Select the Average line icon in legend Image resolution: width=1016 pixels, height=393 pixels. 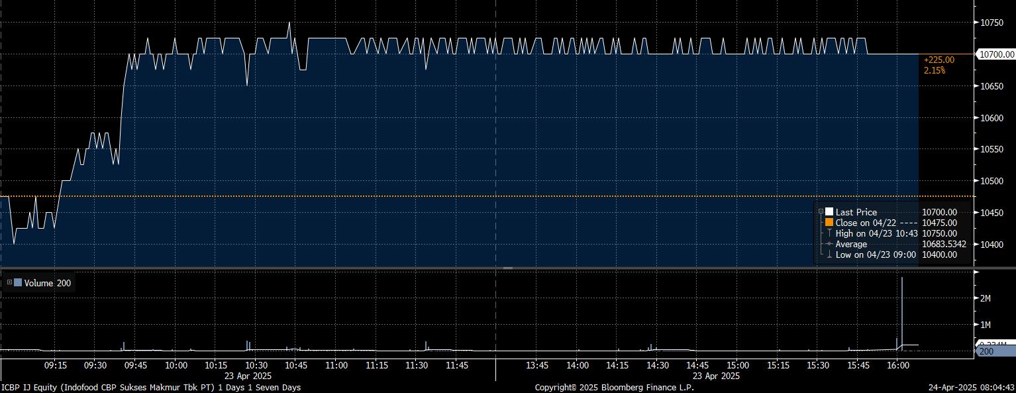click(x=829, y=244)
